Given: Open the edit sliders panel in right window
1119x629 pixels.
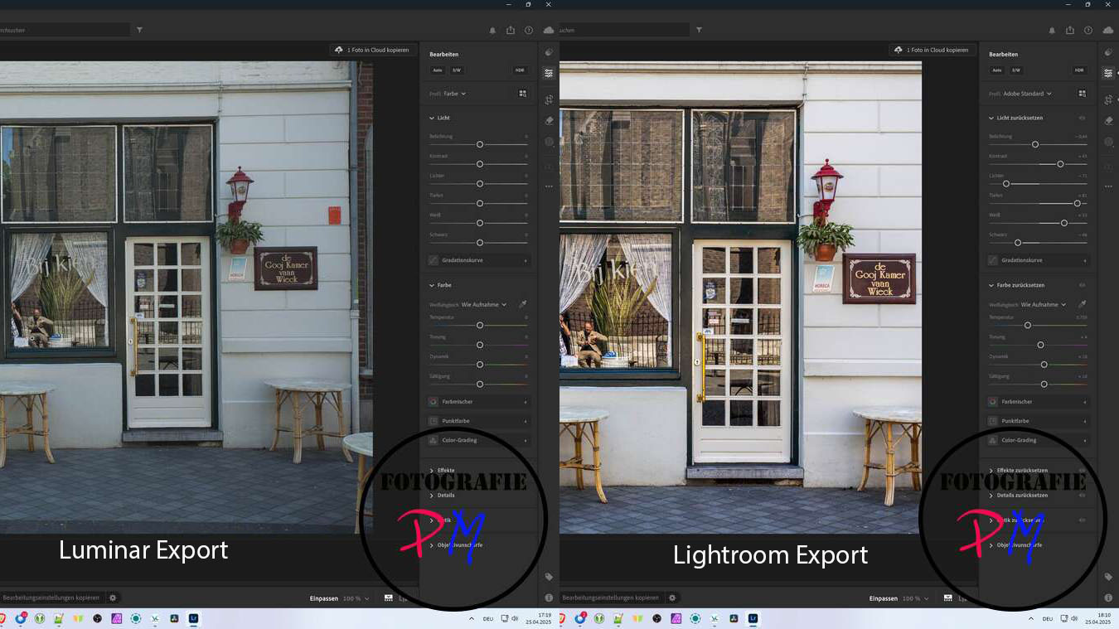Looking at the screenshot, I should pyautogui.click(x=1108, y=73).
